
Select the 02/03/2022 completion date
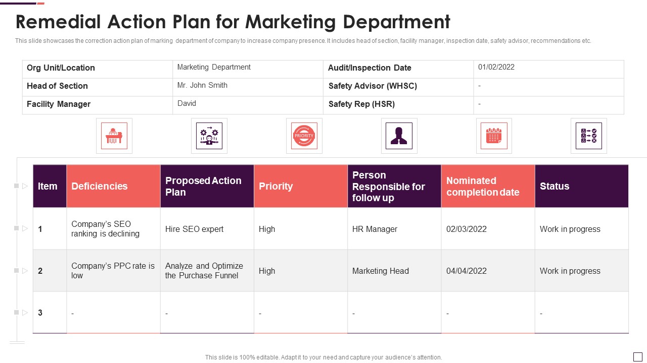[488, 229]
